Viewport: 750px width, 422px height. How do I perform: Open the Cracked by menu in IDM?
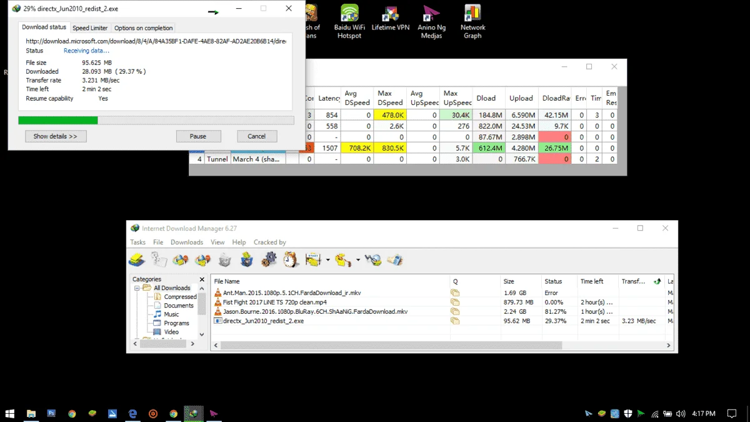click(x=270, y=242)
